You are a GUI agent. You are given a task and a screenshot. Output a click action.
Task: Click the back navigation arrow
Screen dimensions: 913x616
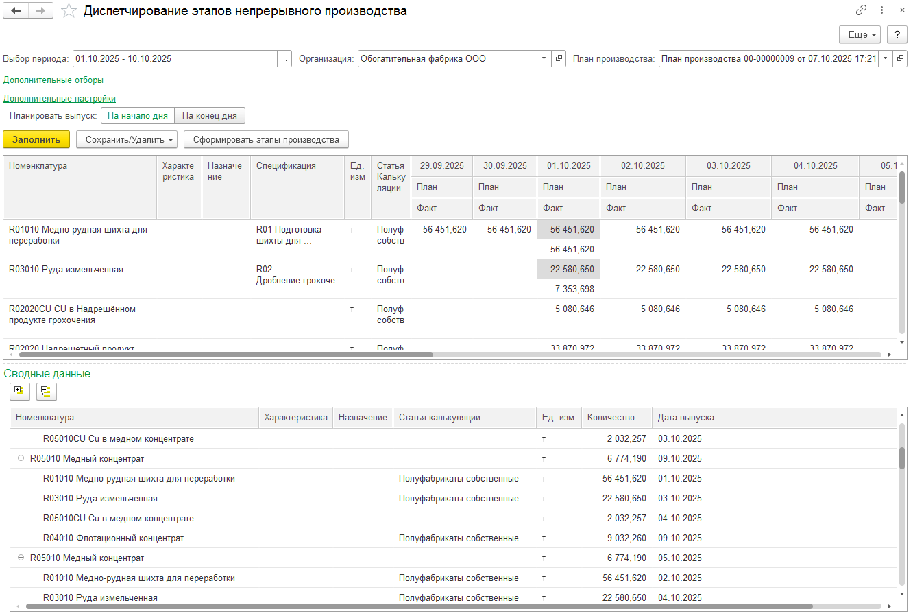pos(16,10)
